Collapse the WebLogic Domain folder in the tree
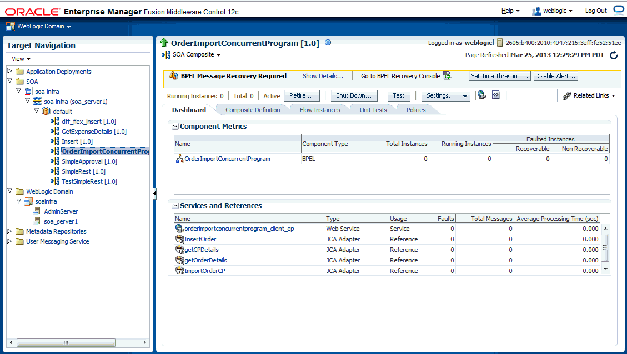Image resolution: width=627 pixels, height=354 pixels. pos(9,190)
